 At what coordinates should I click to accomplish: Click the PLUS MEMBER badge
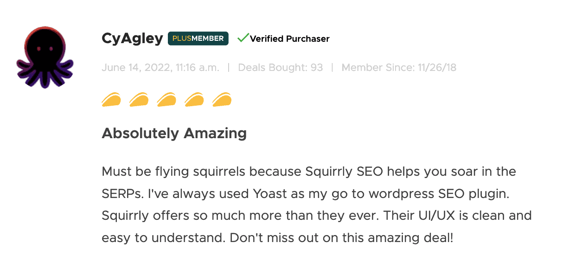click(198, 38)
